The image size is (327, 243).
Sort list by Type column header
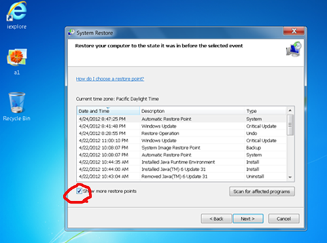[266, 111]
